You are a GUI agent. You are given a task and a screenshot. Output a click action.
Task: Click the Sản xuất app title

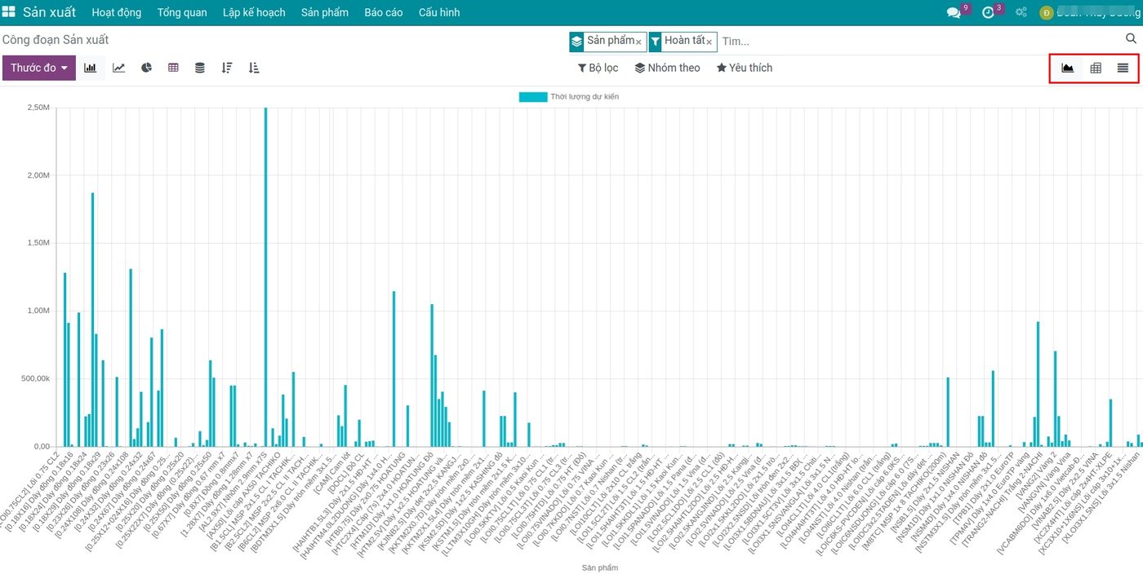tap(49, 12)
